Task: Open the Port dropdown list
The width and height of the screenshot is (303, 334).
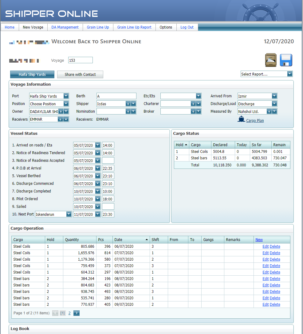Action: [66, 96]
